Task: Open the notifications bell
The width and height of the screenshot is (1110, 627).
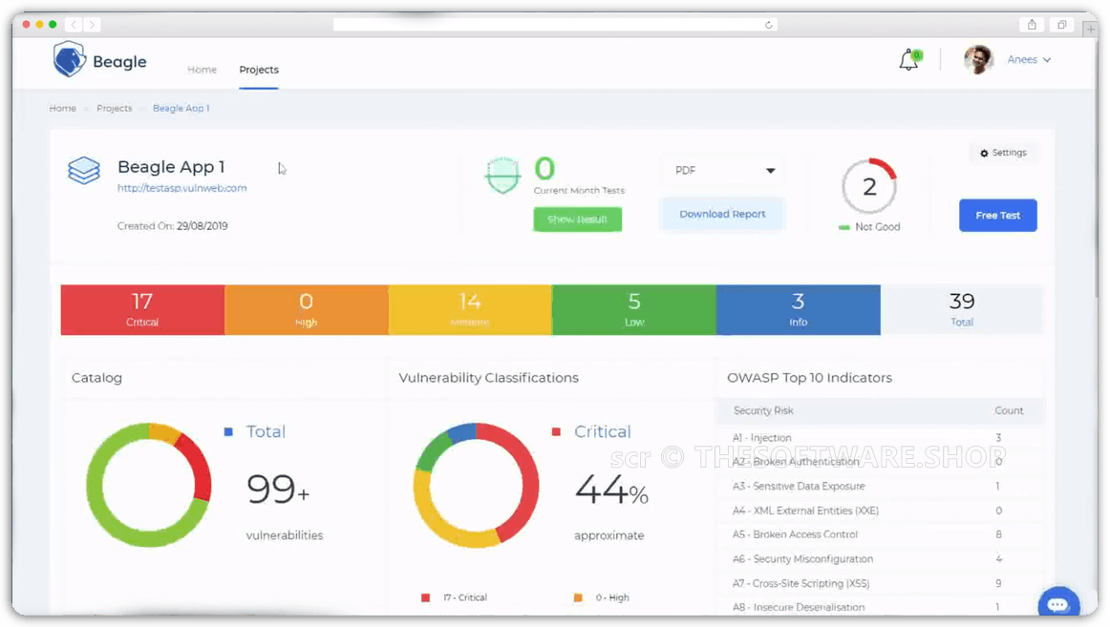Action: (x=909, y=60)
